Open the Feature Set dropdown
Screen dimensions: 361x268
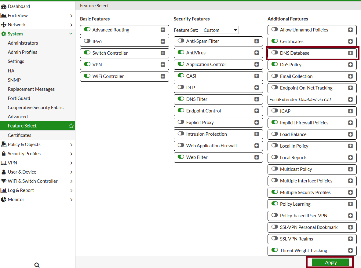pos(219,30)
